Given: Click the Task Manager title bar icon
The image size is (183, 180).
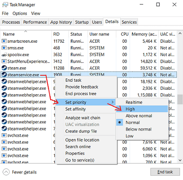Looking at the screenshot, I should [5, 5].
